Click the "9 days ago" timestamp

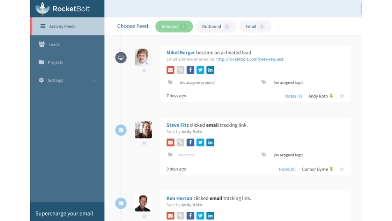176,169
